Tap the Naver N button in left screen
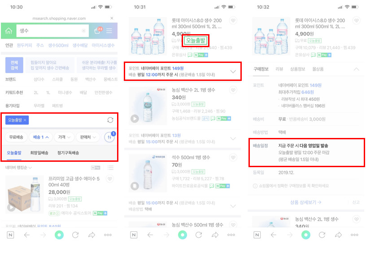Image resolution: width=366 pixels, height=253 pixels. [x=10, y=235]
